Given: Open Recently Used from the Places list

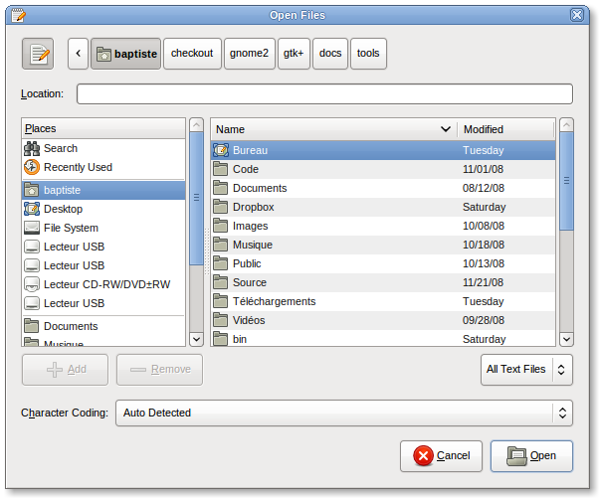Looking at the screenshot, I should pyautogui.click(x=77, y=167).
